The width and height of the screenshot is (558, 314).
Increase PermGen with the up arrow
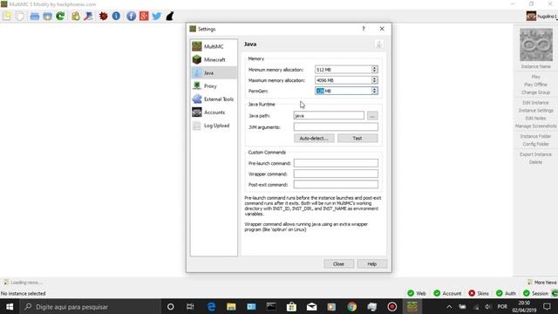374,89
